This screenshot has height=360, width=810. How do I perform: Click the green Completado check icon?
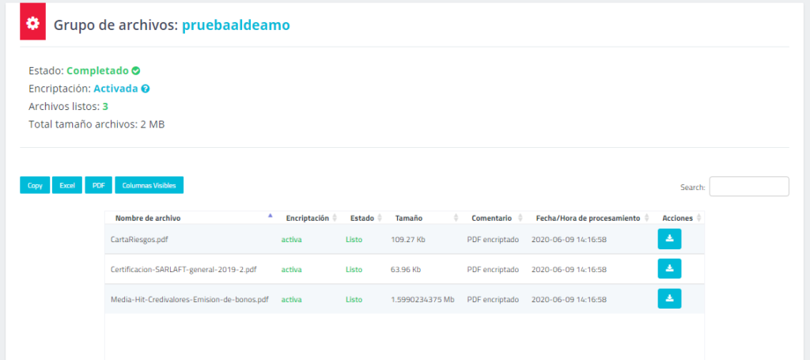[x=136, y=71]
